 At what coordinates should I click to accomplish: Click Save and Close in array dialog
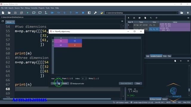pos(126,84)
